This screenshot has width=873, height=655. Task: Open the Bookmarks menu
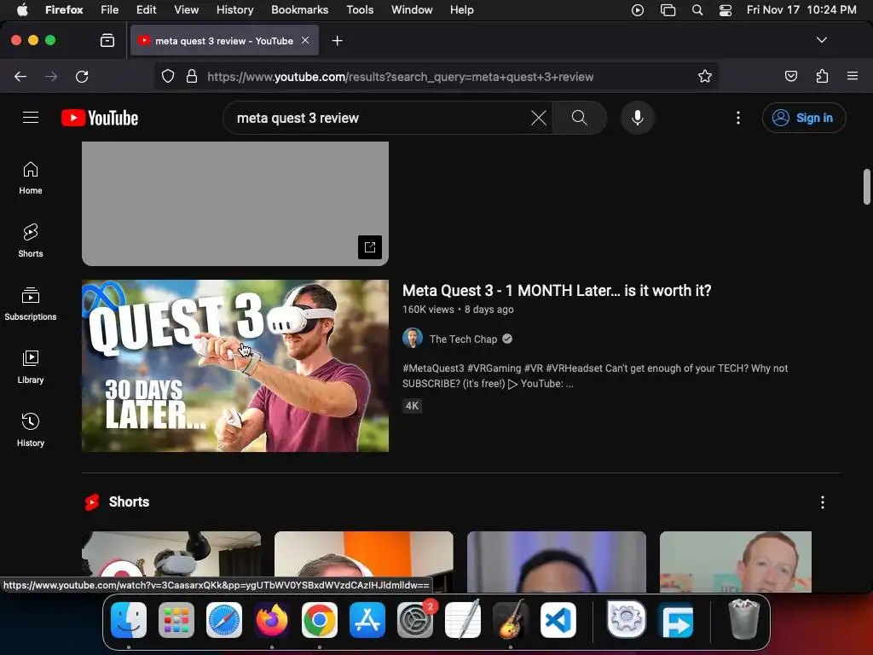point(299,9)
